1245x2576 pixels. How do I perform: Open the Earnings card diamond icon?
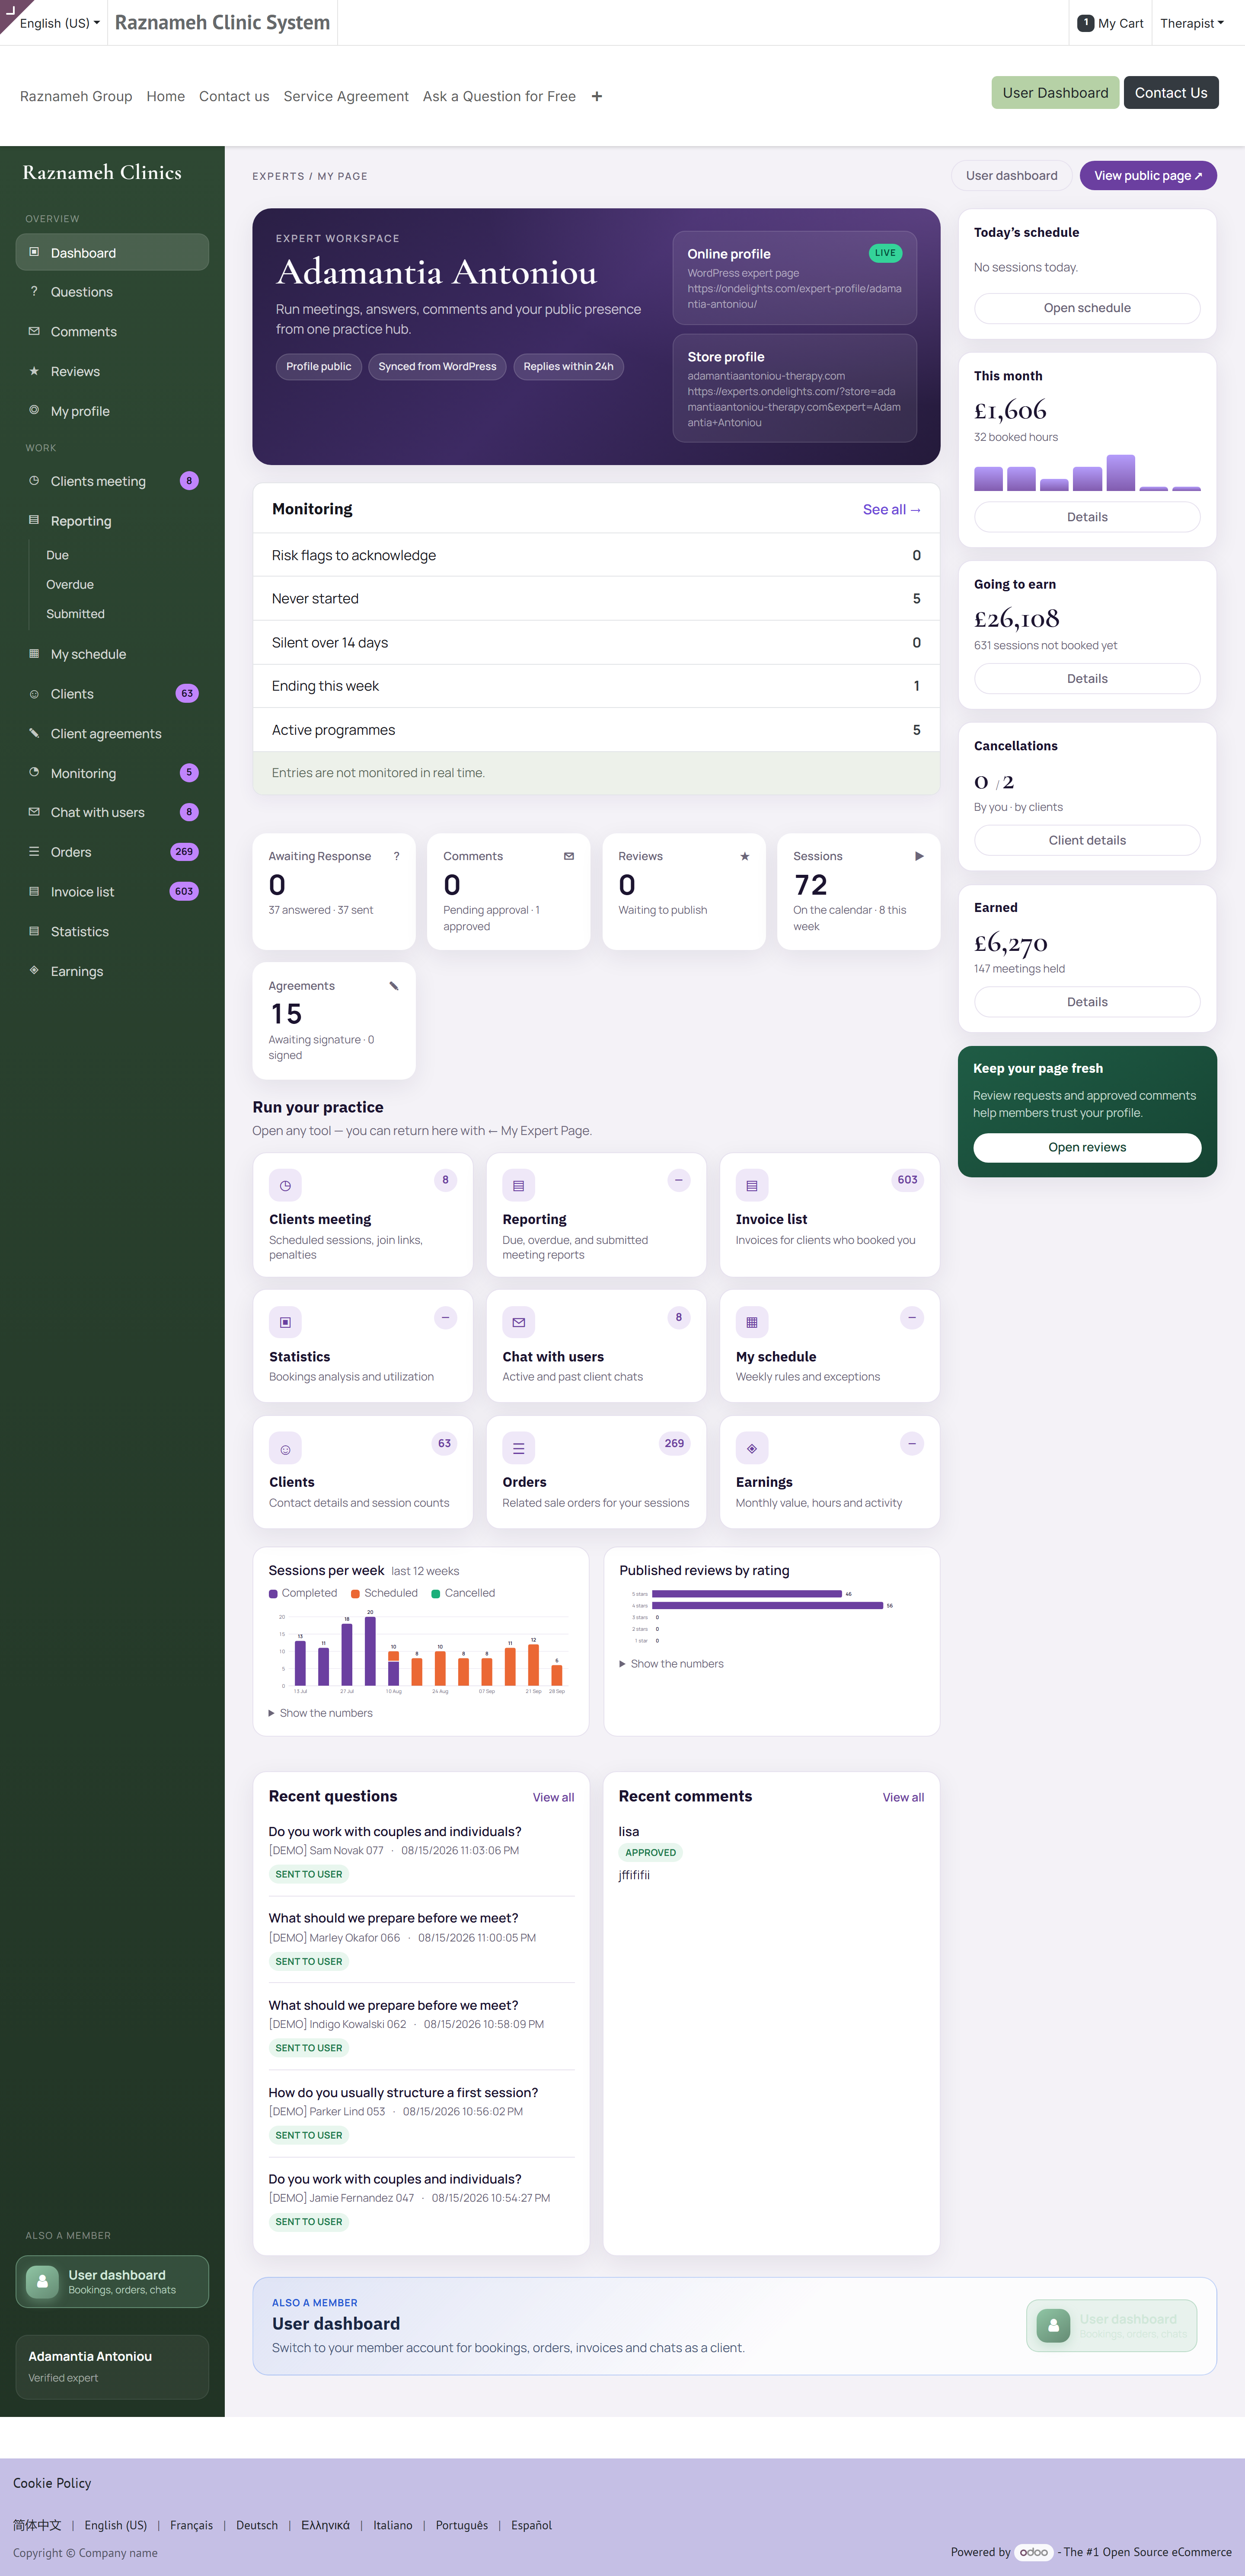[752, 1448]
